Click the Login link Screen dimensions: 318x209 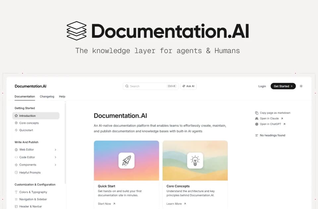262,86
